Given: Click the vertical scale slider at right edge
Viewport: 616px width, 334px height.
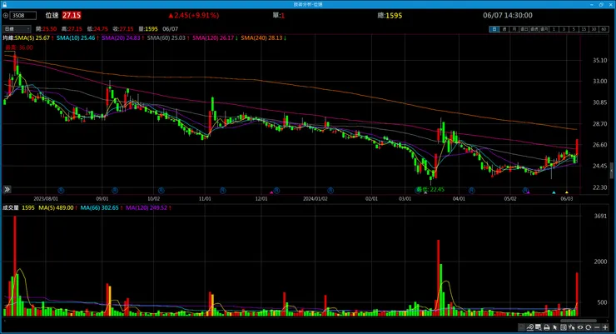Looking at the screenshot, I should pyautogui.click(x=611, y=171).
